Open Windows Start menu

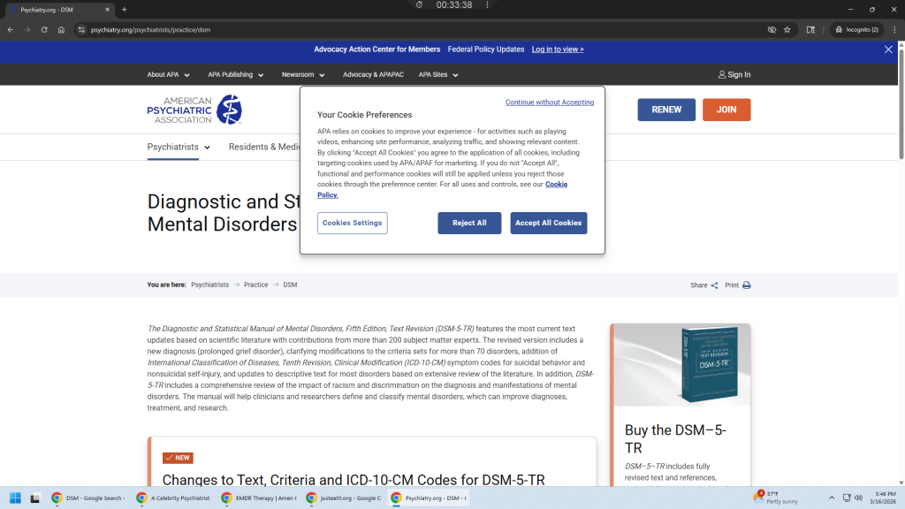click(14, 498)
